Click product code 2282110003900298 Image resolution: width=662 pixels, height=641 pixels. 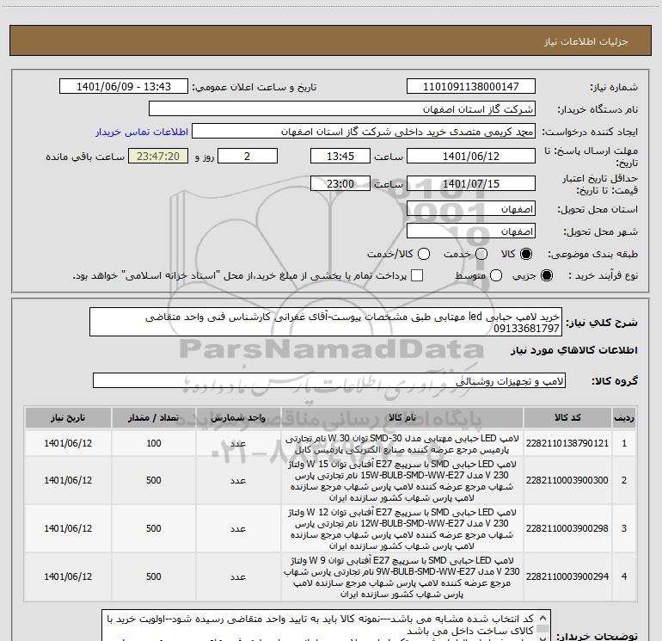[x=567, y=528]
